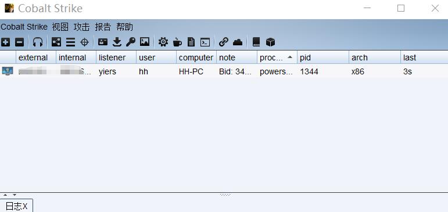
Task: Click the minus disconnect icon
Action: point(19,42)
